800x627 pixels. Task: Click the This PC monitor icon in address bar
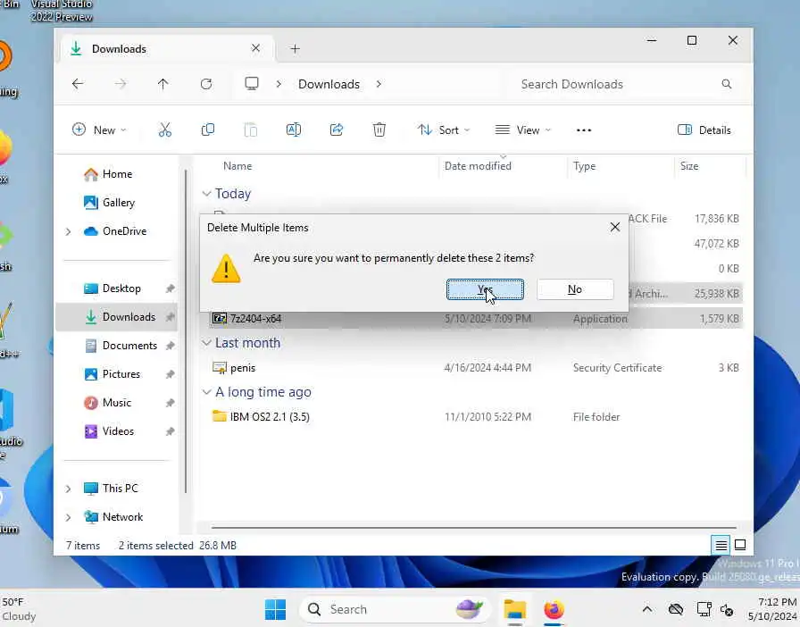pos(252,84)
